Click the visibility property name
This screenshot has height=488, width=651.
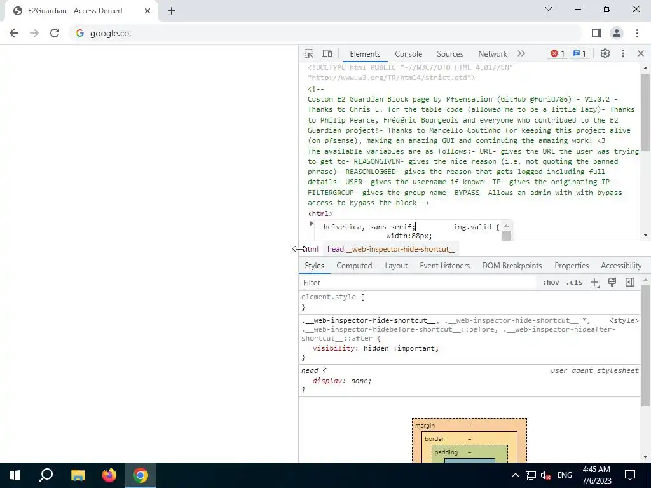pyautogui.click(x=334, y=348)
